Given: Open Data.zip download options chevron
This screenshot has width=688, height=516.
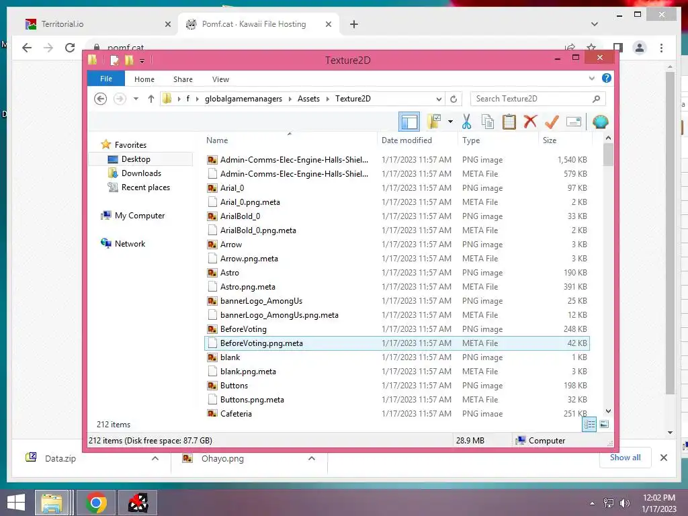Looking at the screenshot, I should [155, 458].
